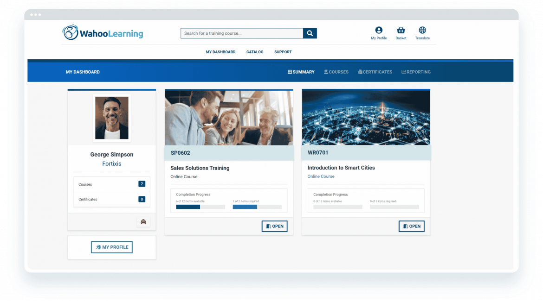
Task: Click the My Profile button below card
Action: click(112, 247)
